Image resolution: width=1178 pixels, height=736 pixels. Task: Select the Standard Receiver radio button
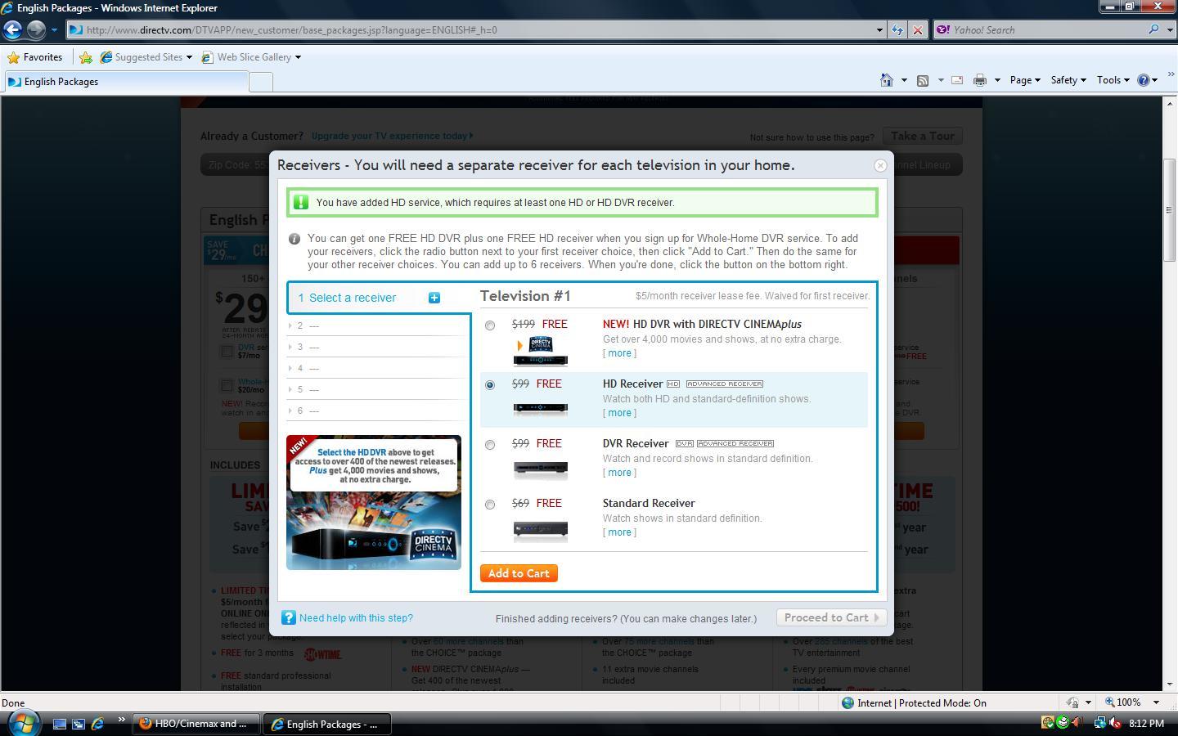pos(490,505)
